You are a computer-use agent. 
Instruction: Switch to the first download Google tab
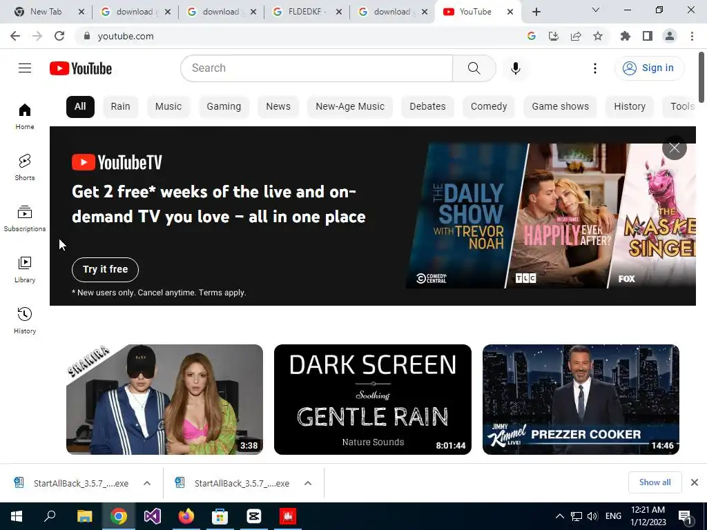click(x=135, y=12)
